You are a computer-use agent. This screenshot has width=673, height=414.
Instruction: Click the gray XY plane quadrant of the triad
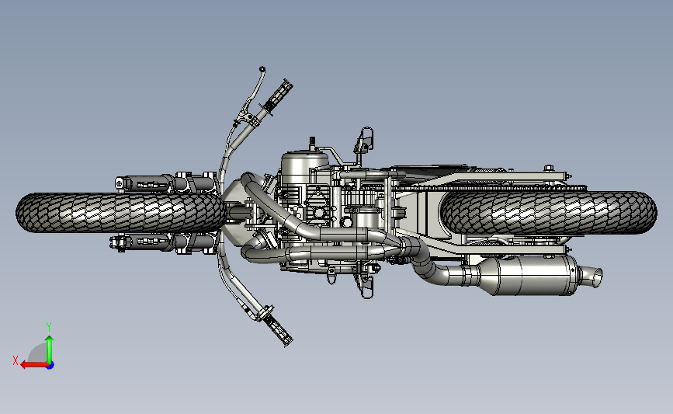click(x=39, y=353)
